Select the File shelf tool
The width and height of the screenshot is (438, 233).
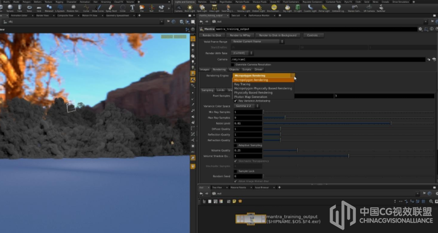142,8
